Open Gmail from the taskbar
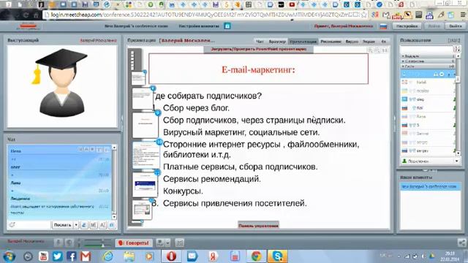Viewport: 468px width, 263px height. point(86,256)
